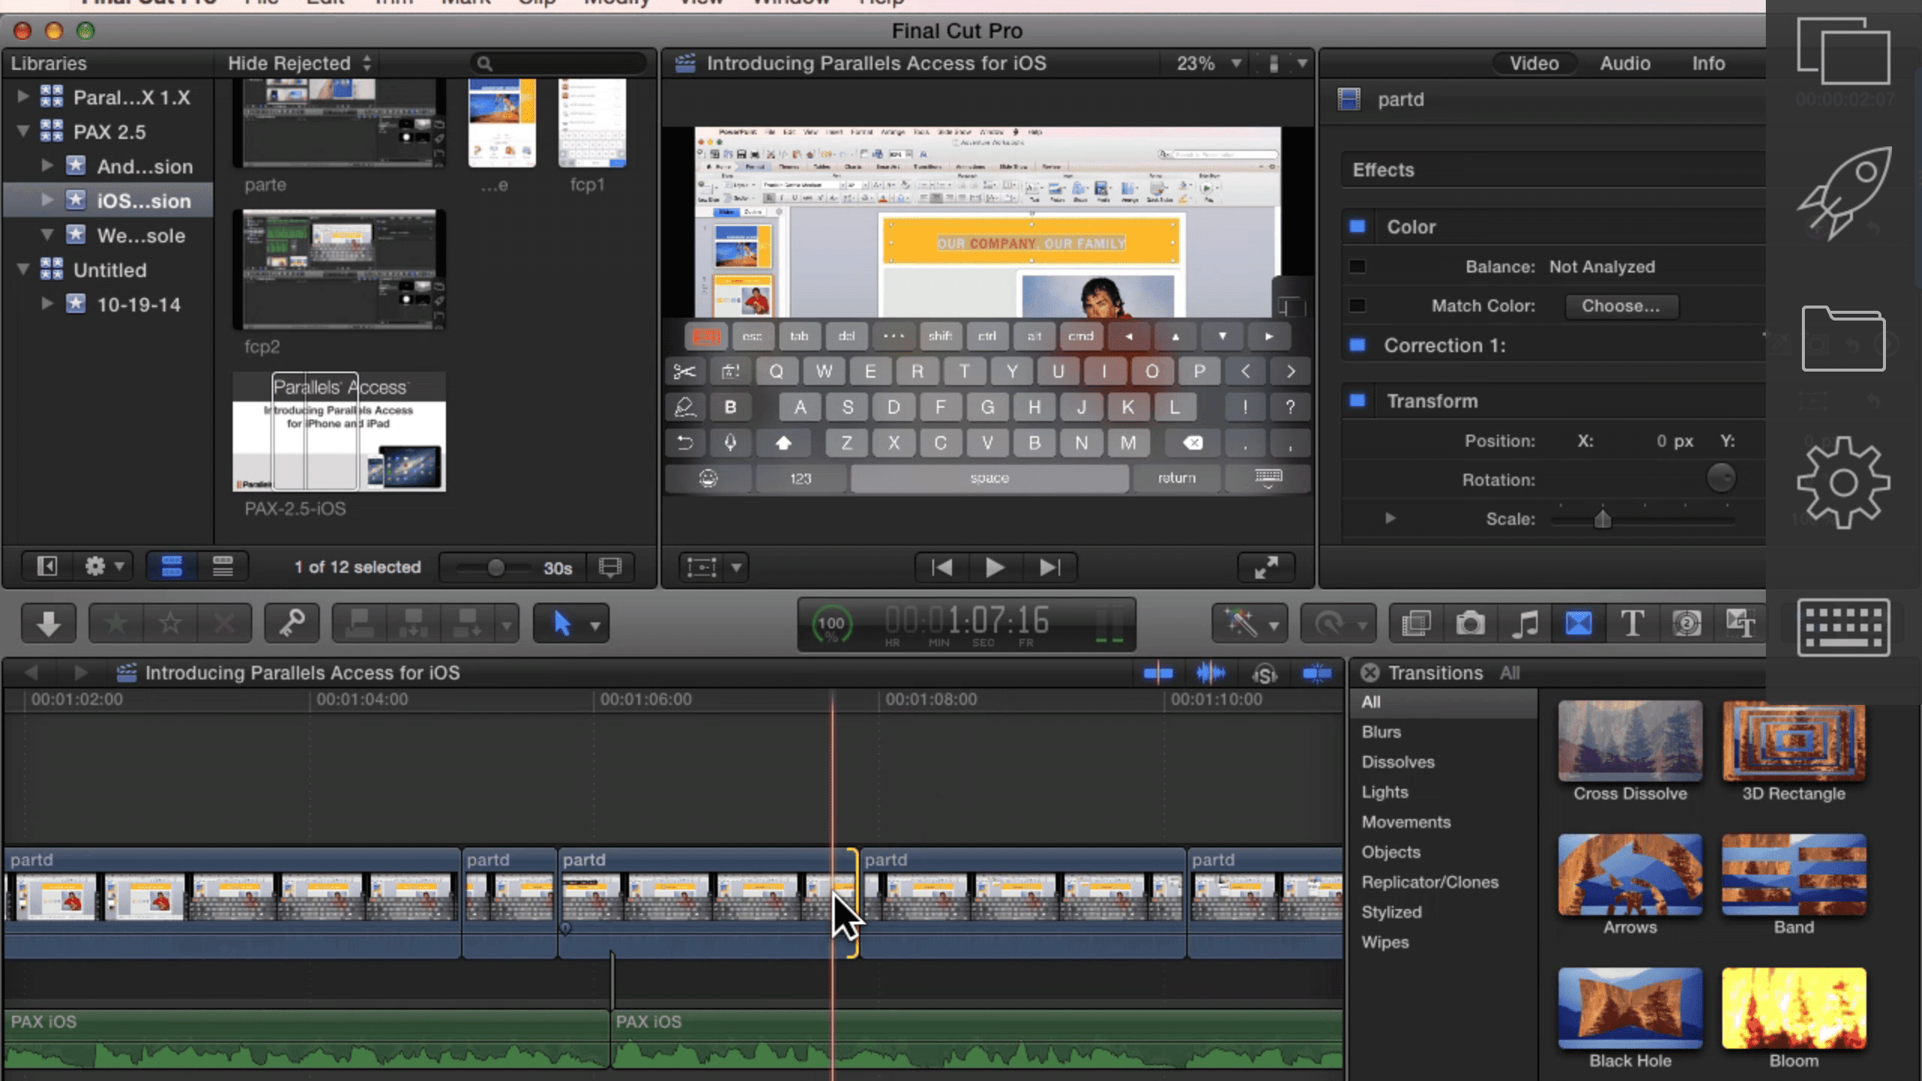This screenshot has height=1081, width=1922.
Task: Collapse the PAX 2.5 library
Action: (x=23, y=131)
